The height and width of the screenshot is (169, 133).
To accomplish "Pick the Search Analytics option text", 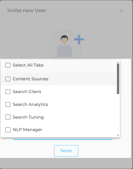I will (x=31, y=104).
